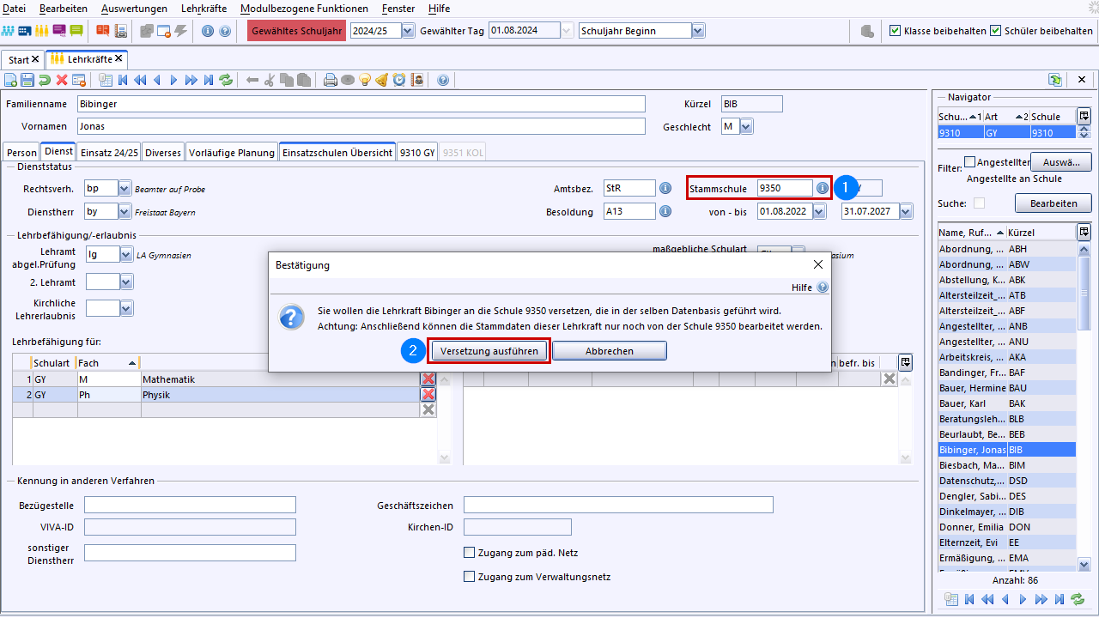Viewport: 1099px width, 618px height.
Task: Remove the Mathematik row with red X
Action: coord(428,379)
